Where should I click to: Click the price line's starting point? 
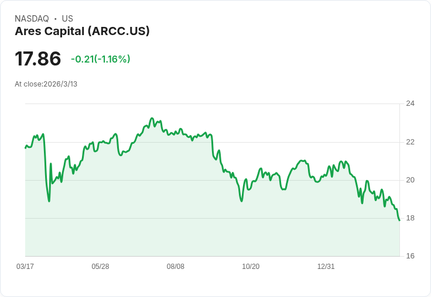coord(25,148)
